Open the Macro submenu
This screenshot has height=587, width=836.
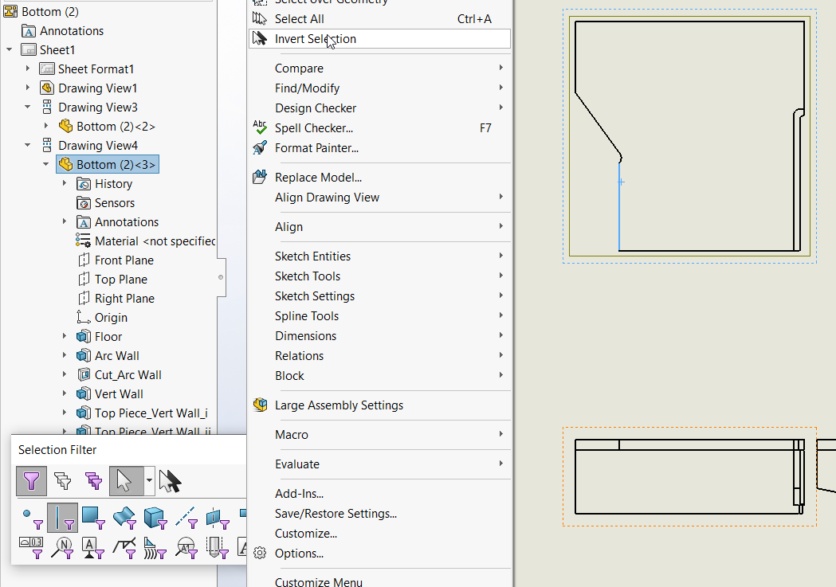(x=379, y=435)
